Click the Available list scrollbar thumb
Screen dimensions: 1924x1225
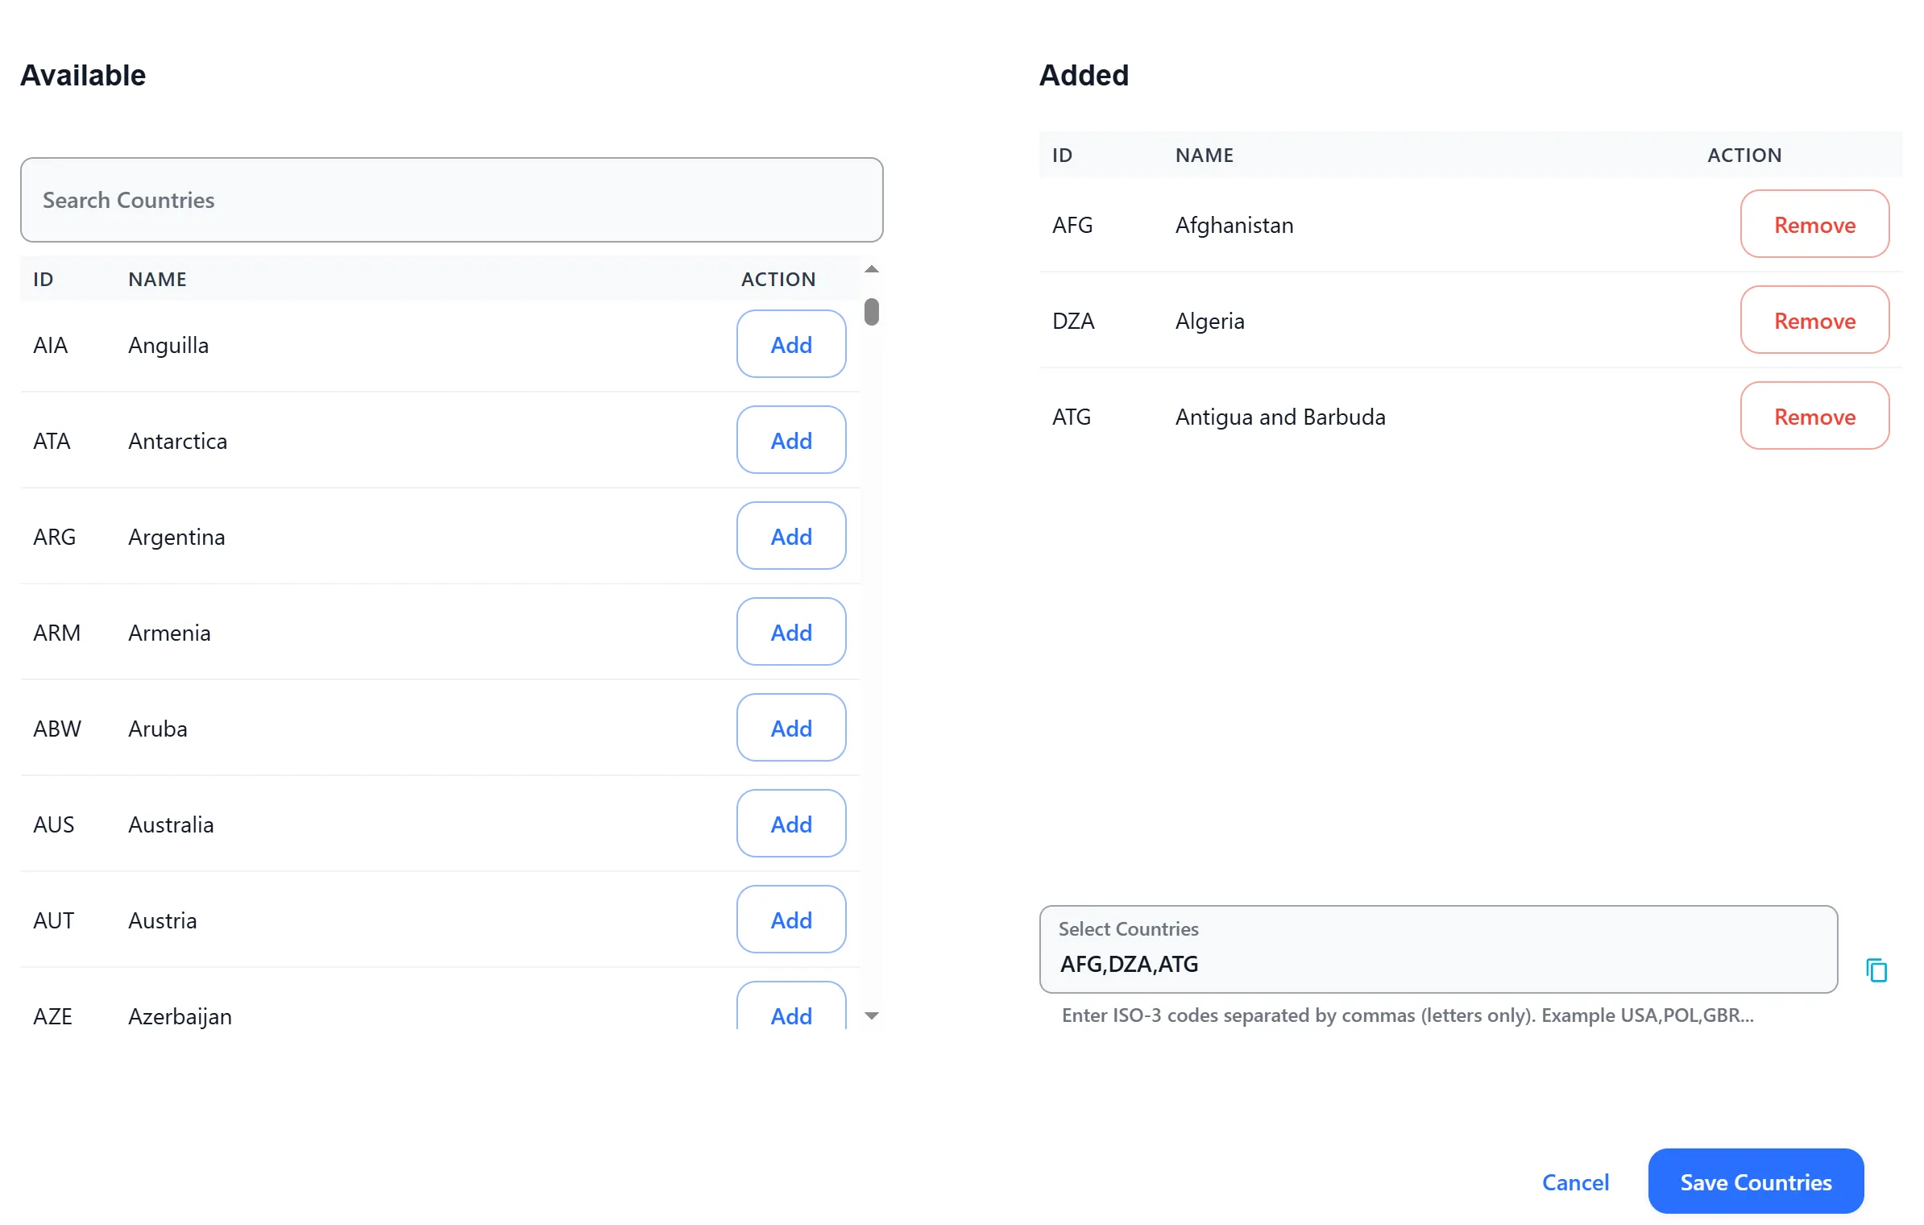871,312
